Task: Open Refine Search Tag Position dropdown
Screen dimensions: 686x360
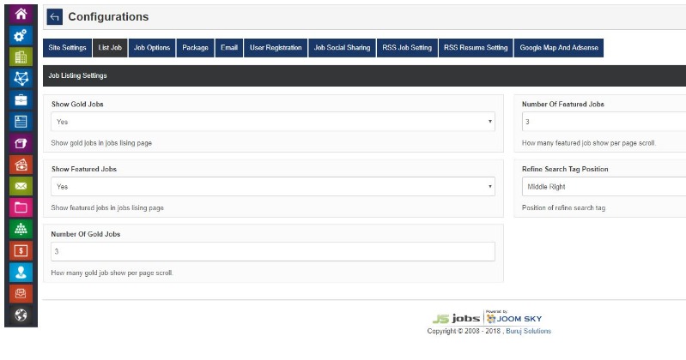Action: coord(603,186)
